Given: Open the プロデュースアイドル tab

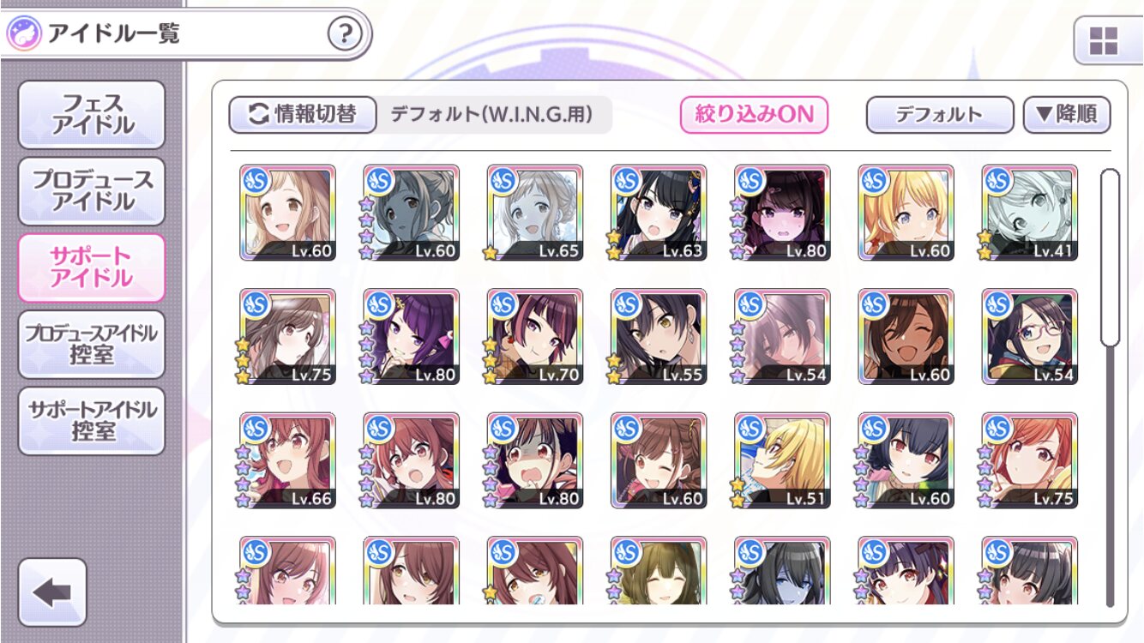Looking at the screenshot, I should tap(92, 191).
